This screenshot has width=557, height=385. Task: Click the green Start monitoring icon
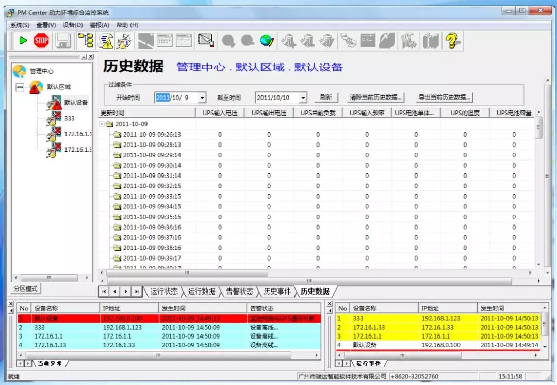pos(23,40)
